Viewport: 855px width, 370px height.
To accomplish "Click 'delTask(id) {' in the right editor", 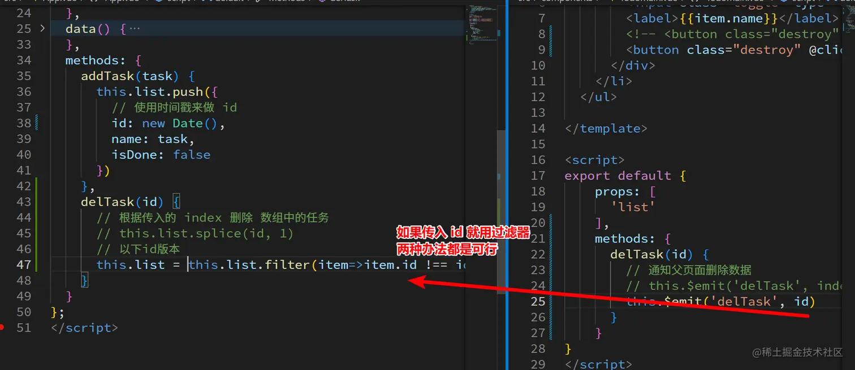I will tap(659, 254).
